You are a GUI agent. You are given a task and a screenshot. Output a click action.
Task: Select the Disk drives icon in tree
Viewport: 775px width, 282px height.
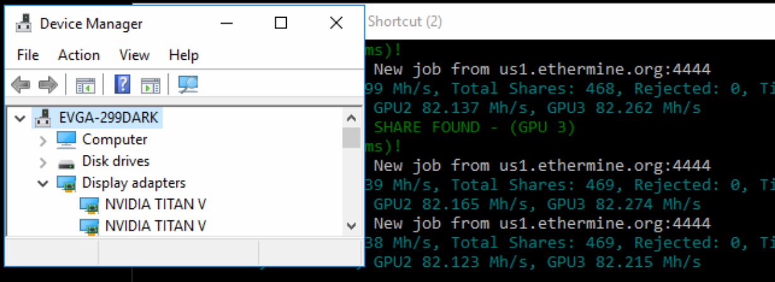click(x=66, y=162)
